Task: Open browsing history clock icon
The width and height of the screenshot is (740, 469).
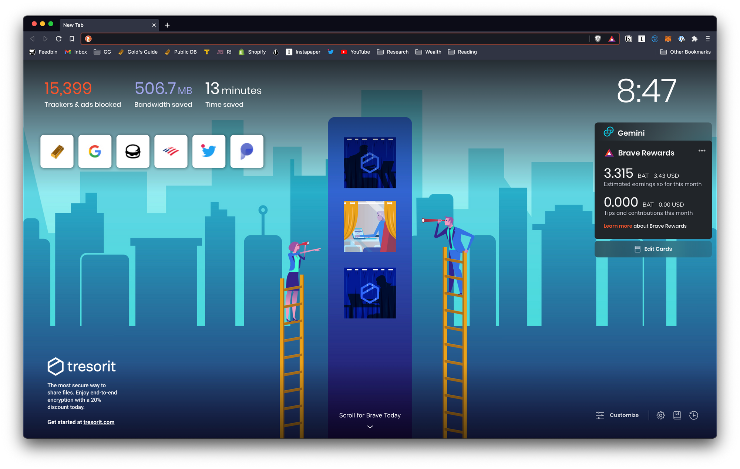Action: (x=694, y=415)
